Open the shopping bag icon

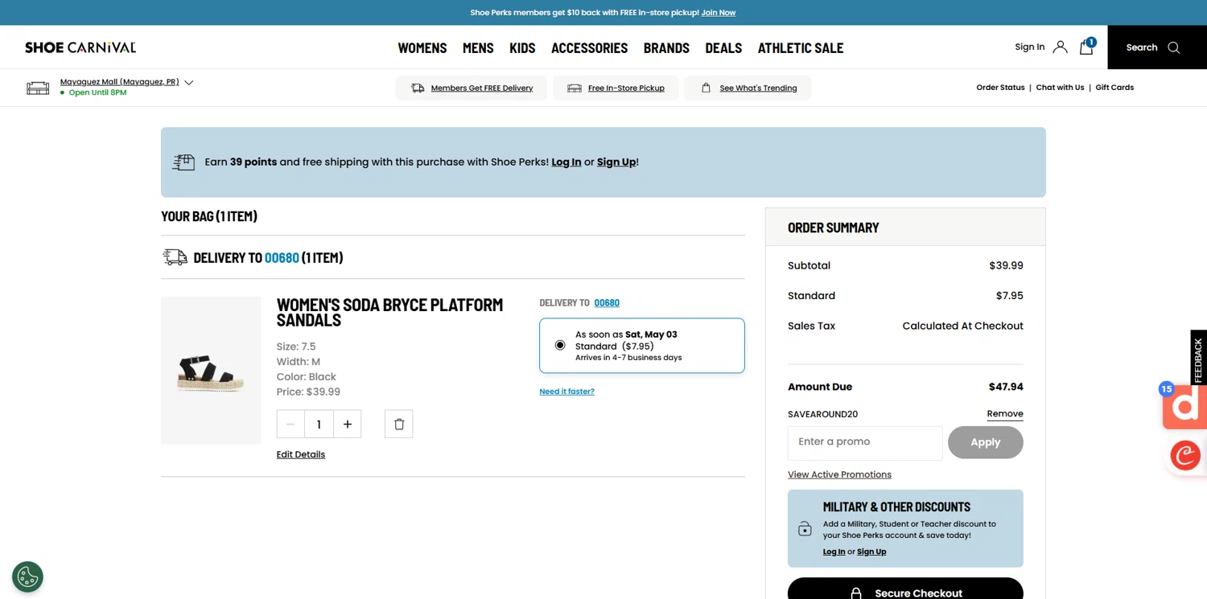coord(1086,47)
